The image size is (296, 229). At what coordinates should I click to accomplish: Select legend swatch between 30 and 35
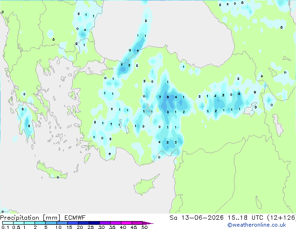click(105, 223)
